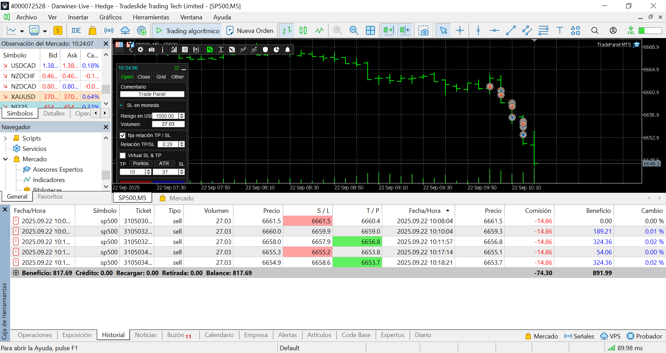Open the Herramientas menu
Image resolution: width=666 pixels, height=353 pixels.
[x=151, y=17]
